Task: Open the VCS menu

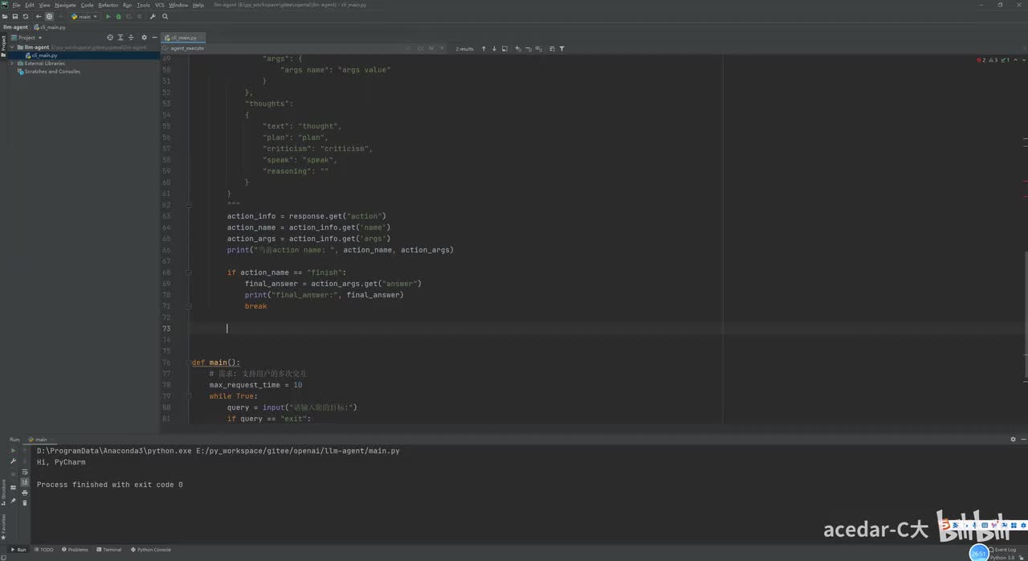Action: coord(160,5)
